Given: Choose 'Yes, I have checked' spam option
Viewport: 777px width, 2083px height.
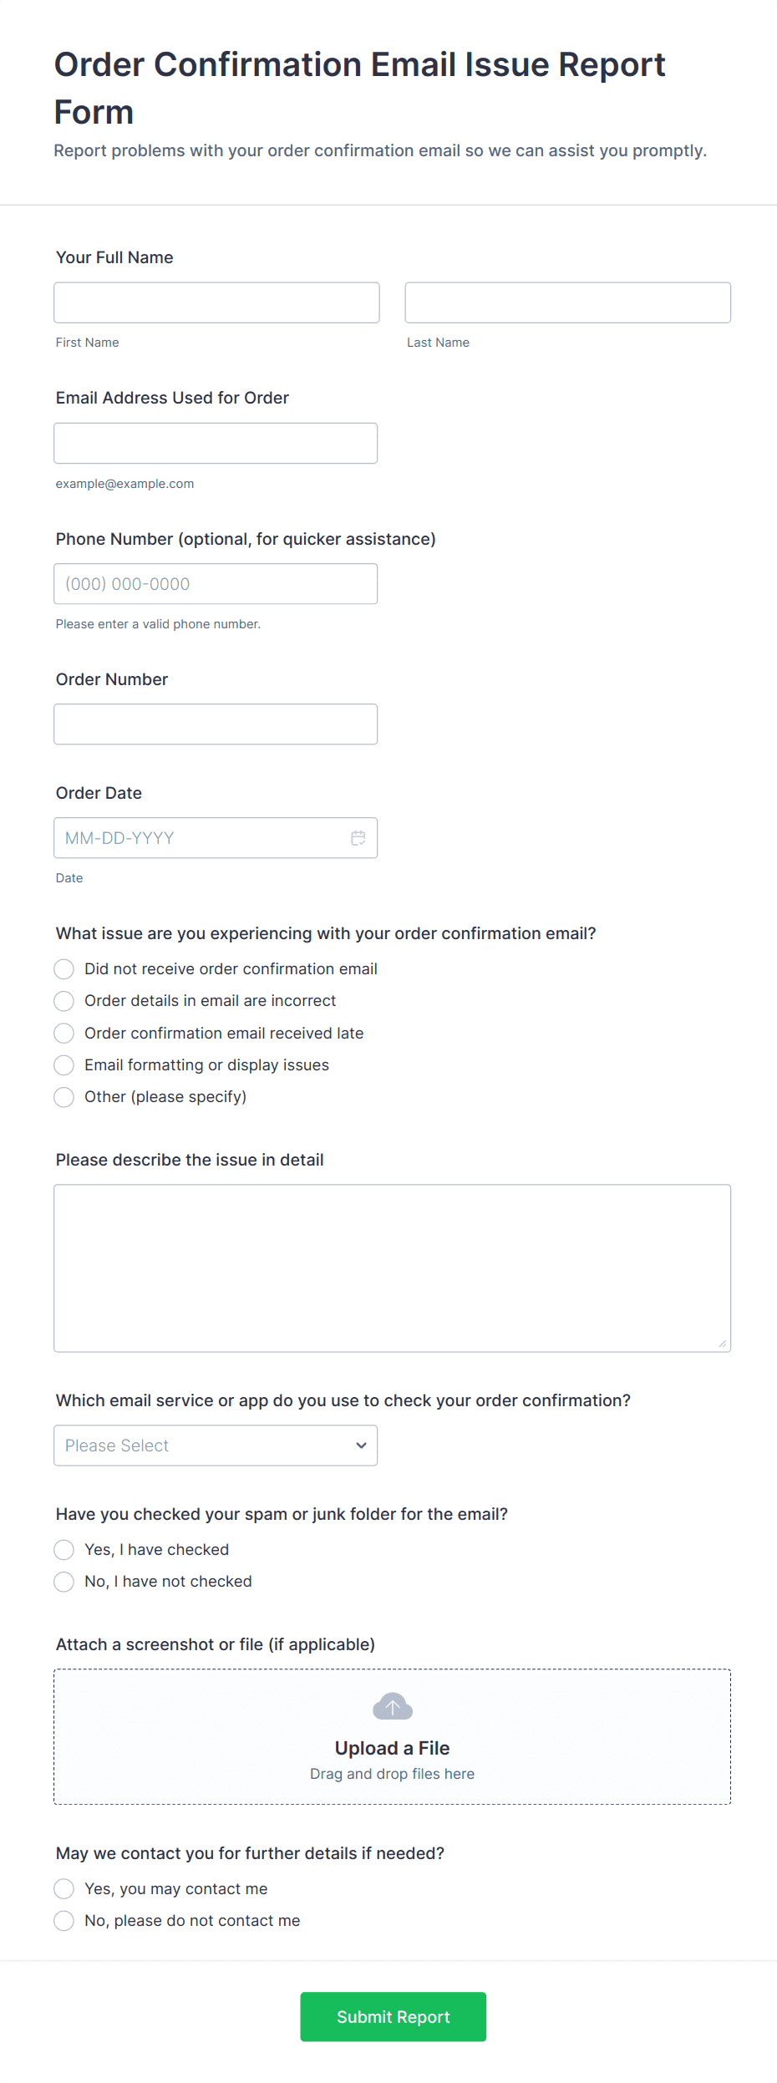Looking at the screenshot, I should 64,1550.
